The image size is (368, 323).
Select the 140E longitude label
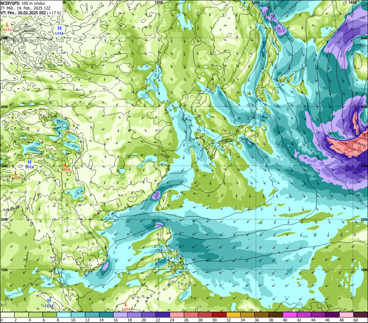click(256, 2)
